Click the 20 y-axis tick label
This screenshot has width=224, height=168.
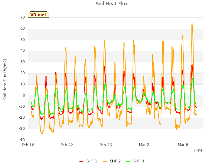tap(22, 73)
